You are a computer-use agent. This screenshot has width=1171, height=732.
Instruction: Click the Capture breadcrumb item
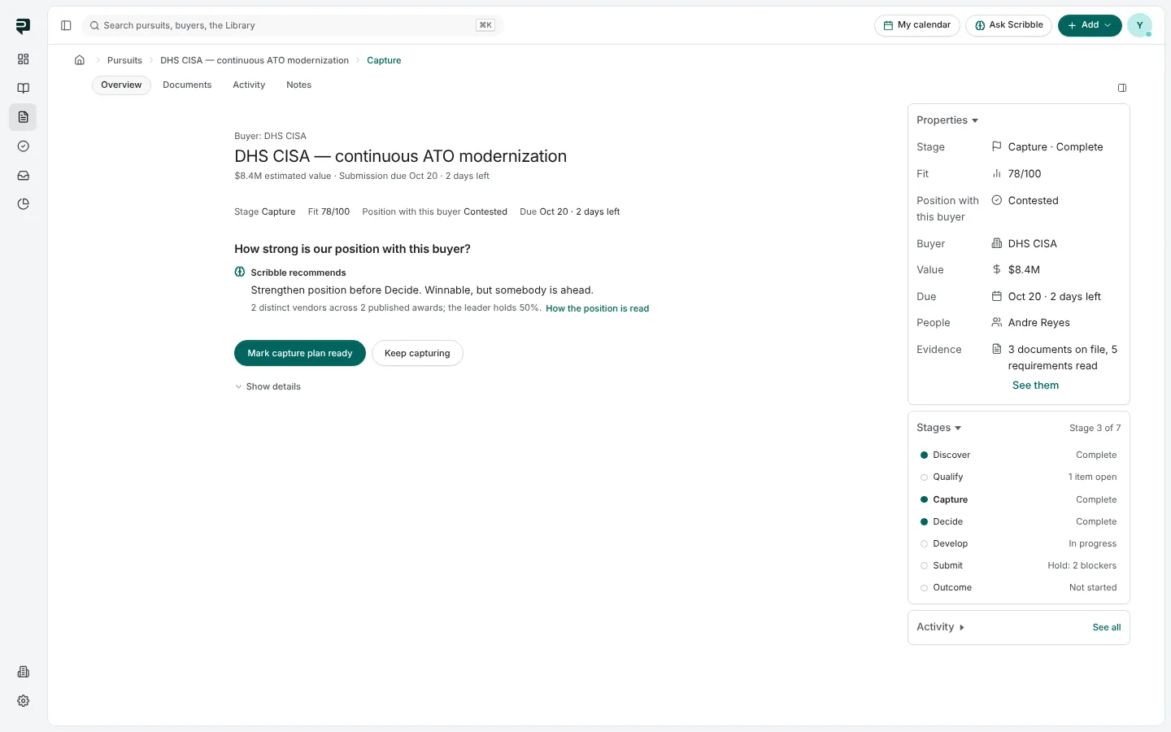(x=384, y=60)
